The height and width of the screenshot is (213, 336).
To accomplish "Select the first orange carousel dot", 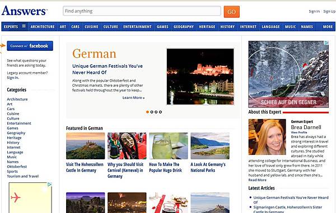I will coord(147,112).
